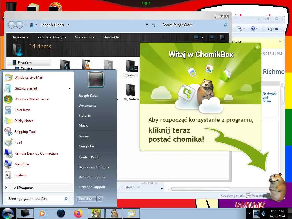Click the Explorer refresh icon
Screen dimensions: 292x219
(x=154, y=25)
